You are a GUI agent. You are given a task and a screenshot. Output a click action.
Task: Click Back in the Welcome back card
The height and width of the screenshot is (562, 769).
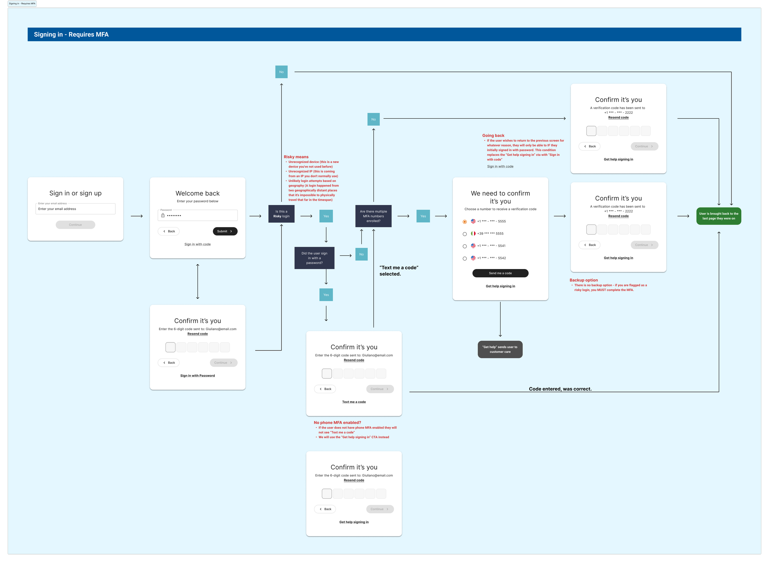tap(169, 231)
